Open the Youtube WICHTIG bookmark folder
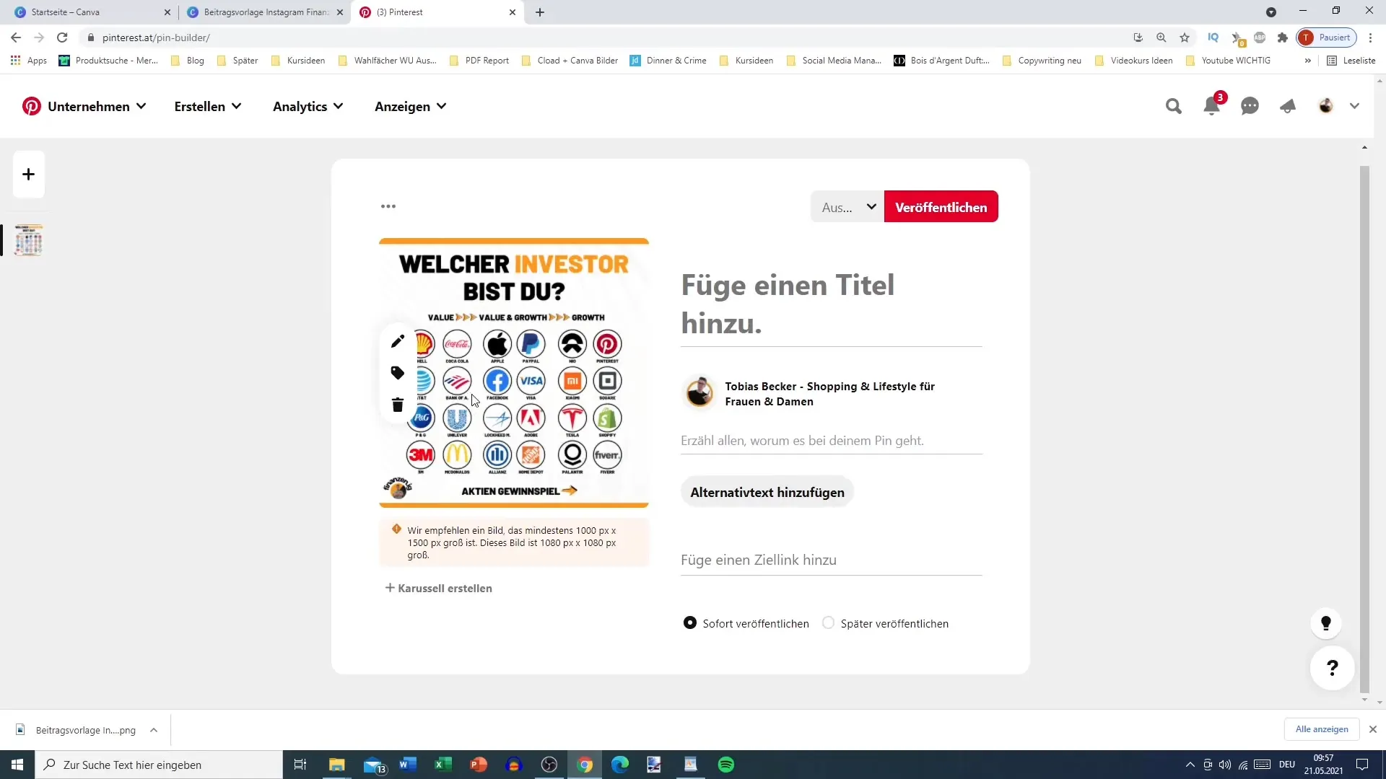Screen dimensions: 1386x779 [1228, 61]
